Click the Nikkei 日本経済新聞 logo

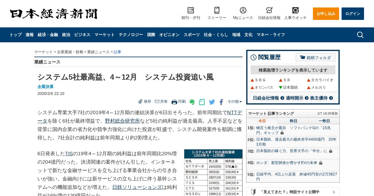(54, 14)
